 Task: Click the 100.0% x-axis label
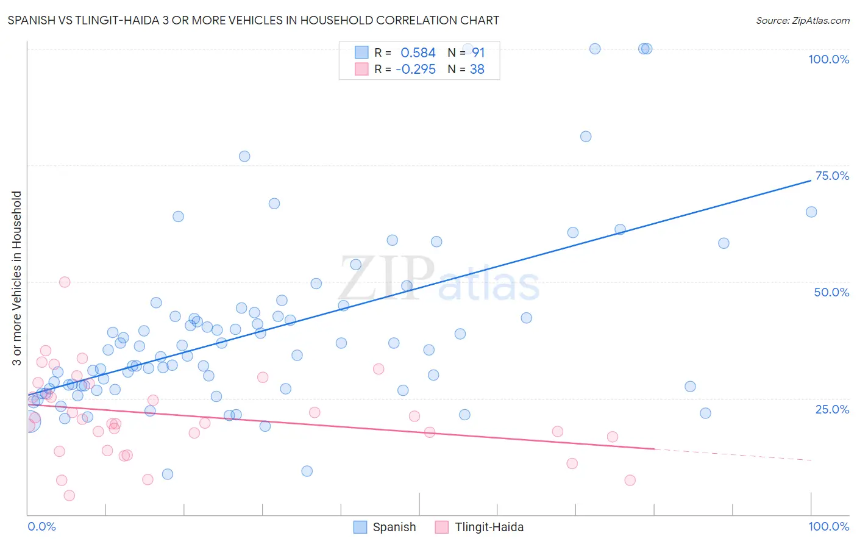(x=828, y=526)
